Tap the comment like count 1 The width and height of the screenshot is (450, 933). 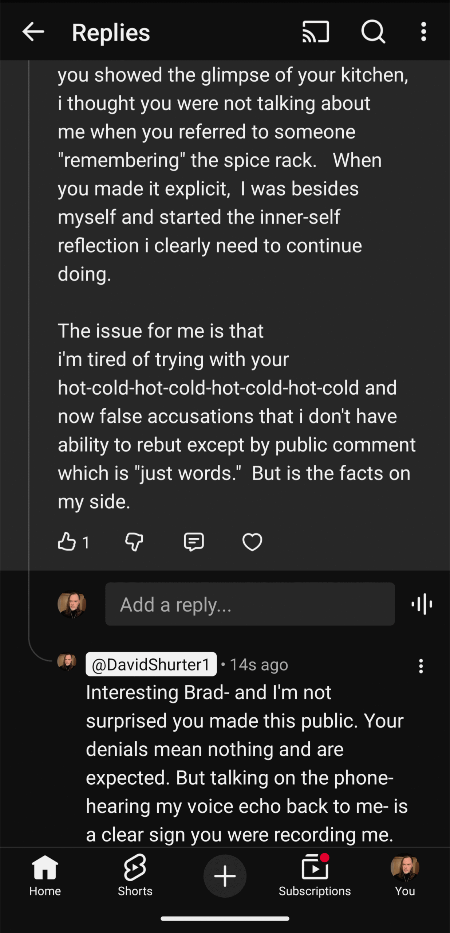point(86,543)
